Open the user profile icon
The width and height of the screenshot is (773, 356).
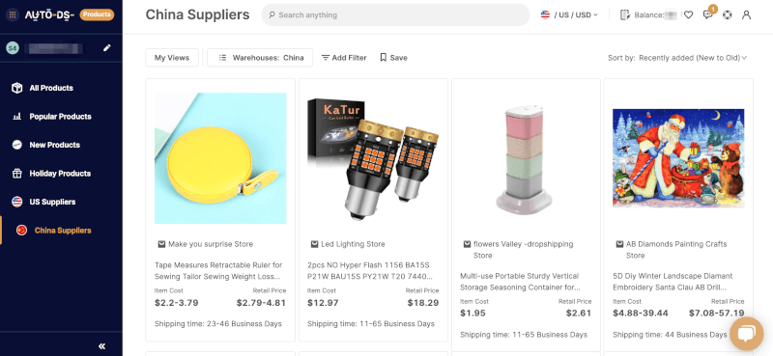(x=746, y=14)
